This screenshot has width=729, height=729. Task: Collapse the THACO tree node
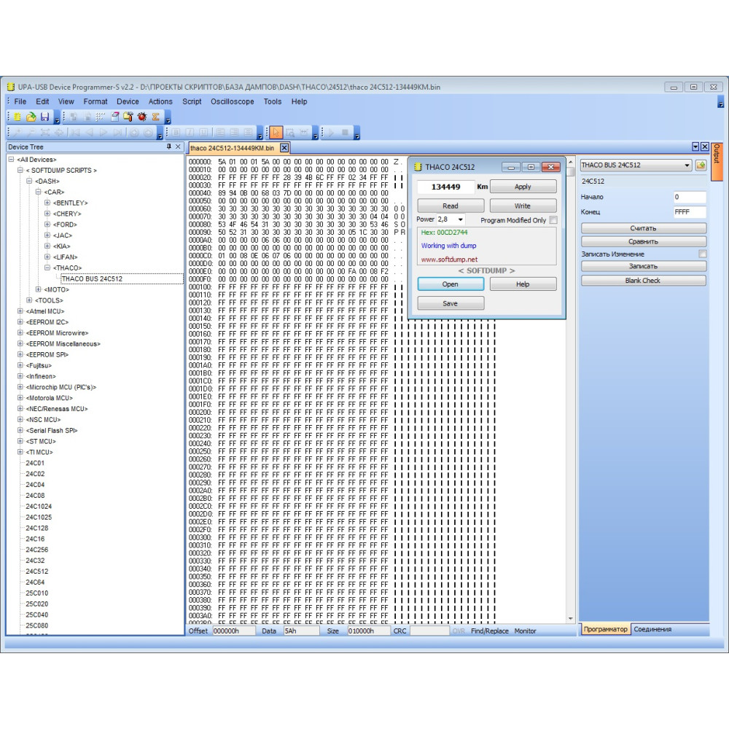click(x=47, y=268)
